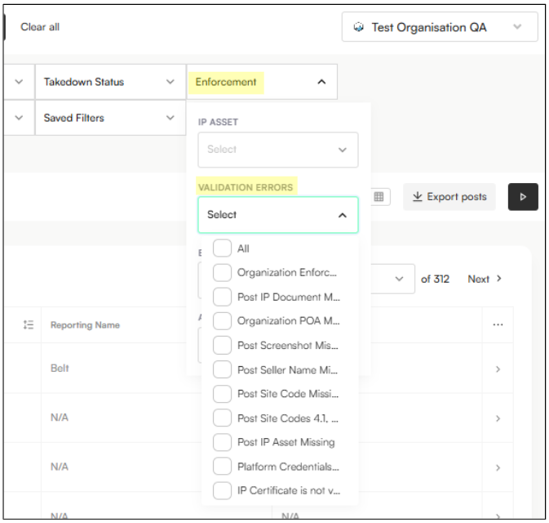Image resolution: width=549 pixels, height=523 pixels.
Task: Tick the Post IP Asset Missing checkbox
Action: click(x=222, y=442)
